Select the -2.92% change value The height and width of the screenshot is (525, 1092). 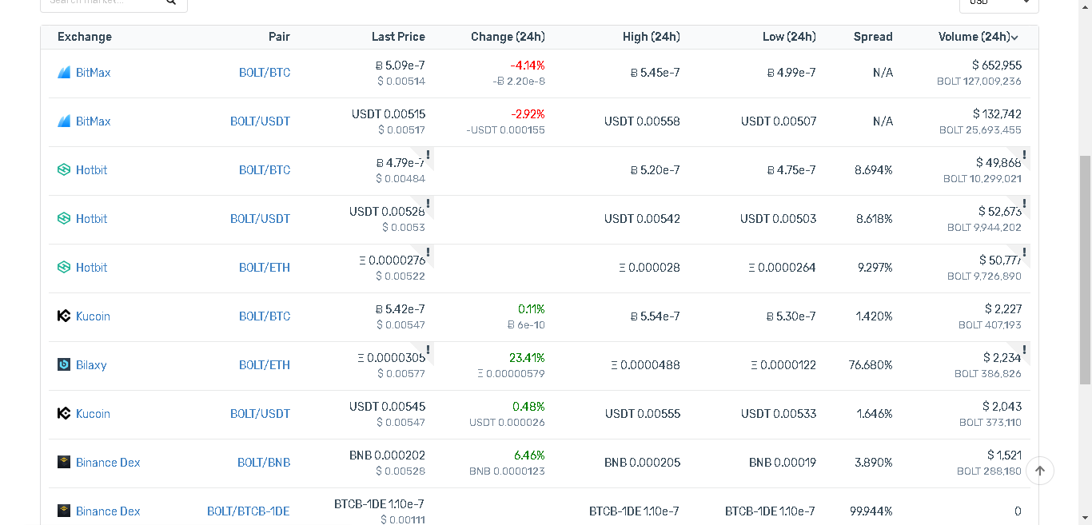tap(528, 114)
